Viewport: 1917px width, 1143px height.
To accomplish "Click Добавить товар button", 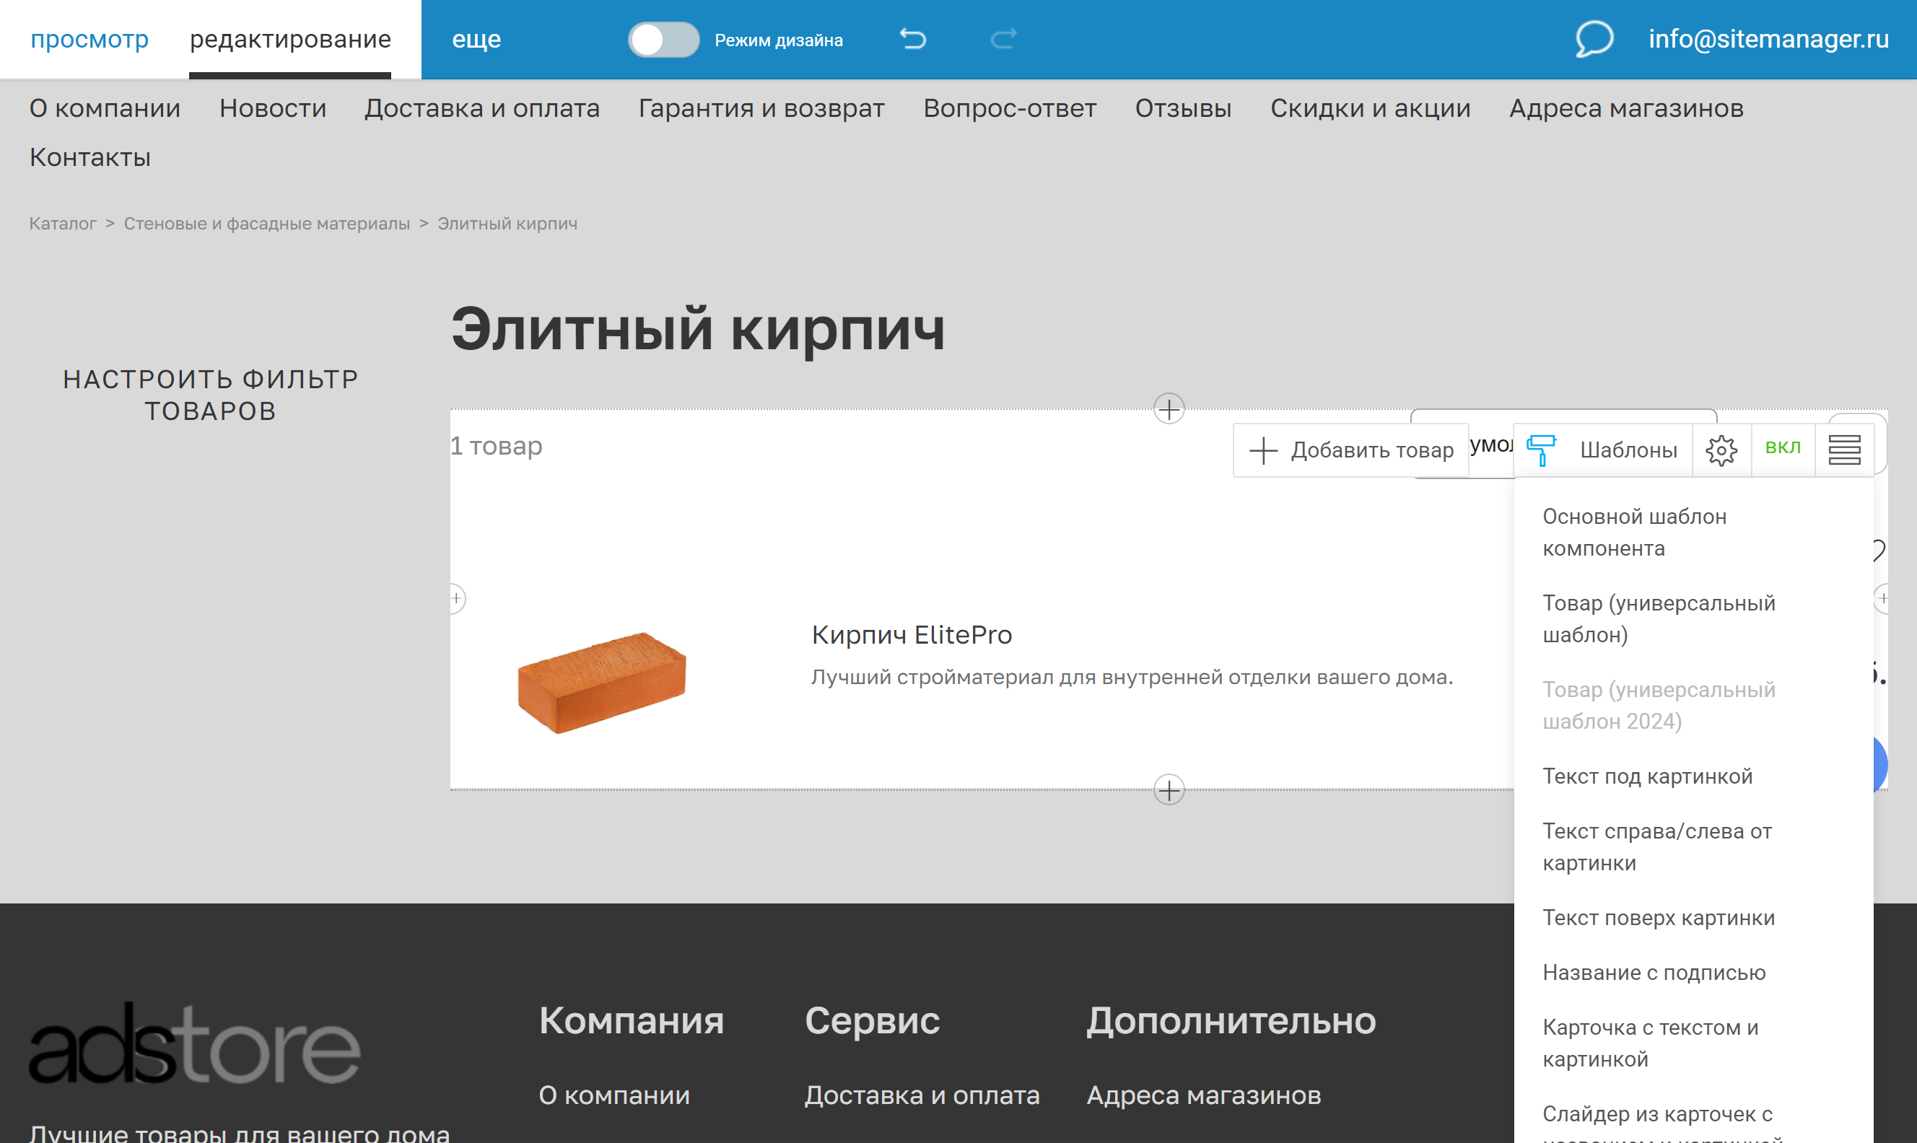I will pyautogui.click(x=1351, y=450).
